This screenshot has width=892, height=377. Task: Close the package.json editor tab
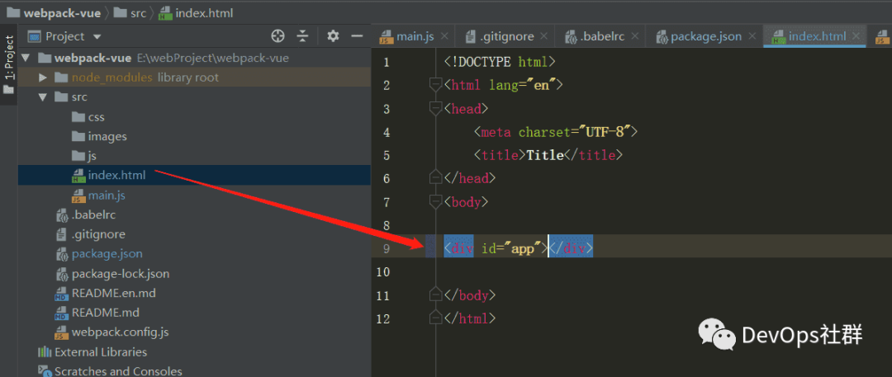click(x=752, y=37)
